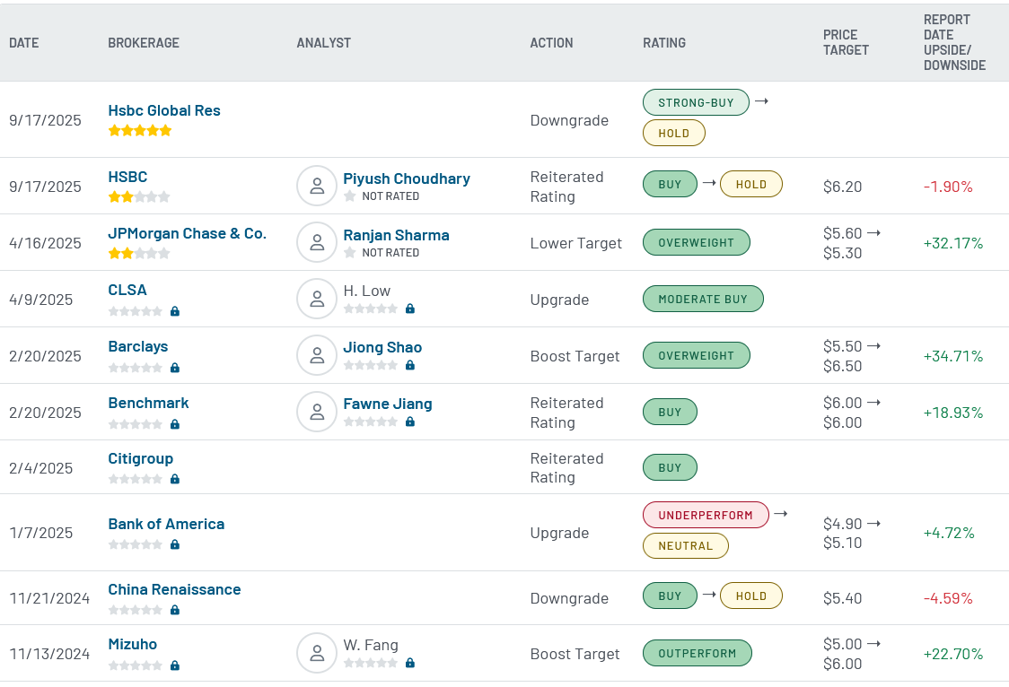Click the NEUTRAL rating badge
The image size is (1009, 687).
tap(685, 545)
